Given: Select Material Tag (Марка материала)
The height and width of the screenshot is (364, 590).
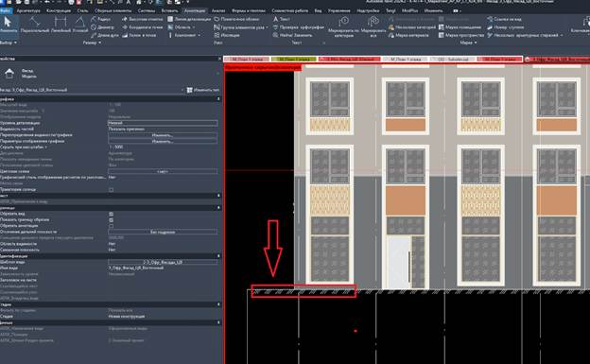Looking at the screenshot, I should click(x=408, y=35).
